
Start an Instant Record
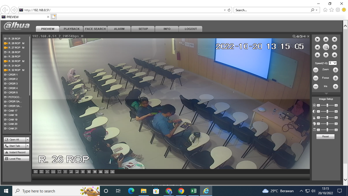(x=17, y=152)
